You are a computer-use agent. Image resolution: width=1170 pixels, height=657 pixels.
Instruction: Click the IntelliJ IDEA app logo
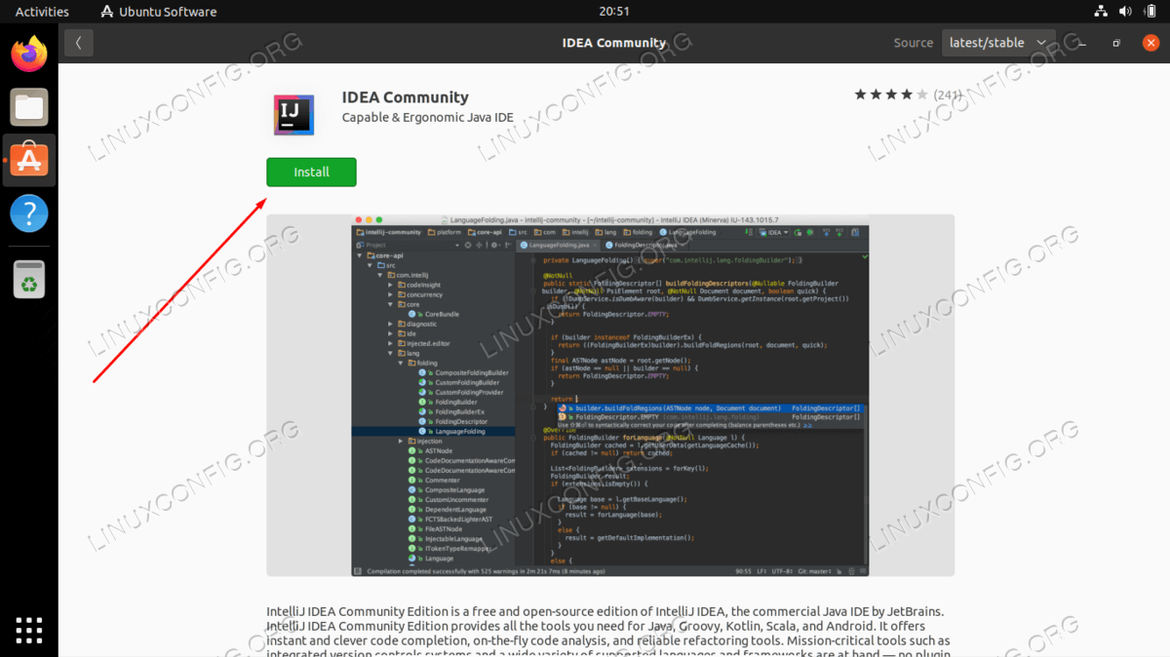pos(293,115)
